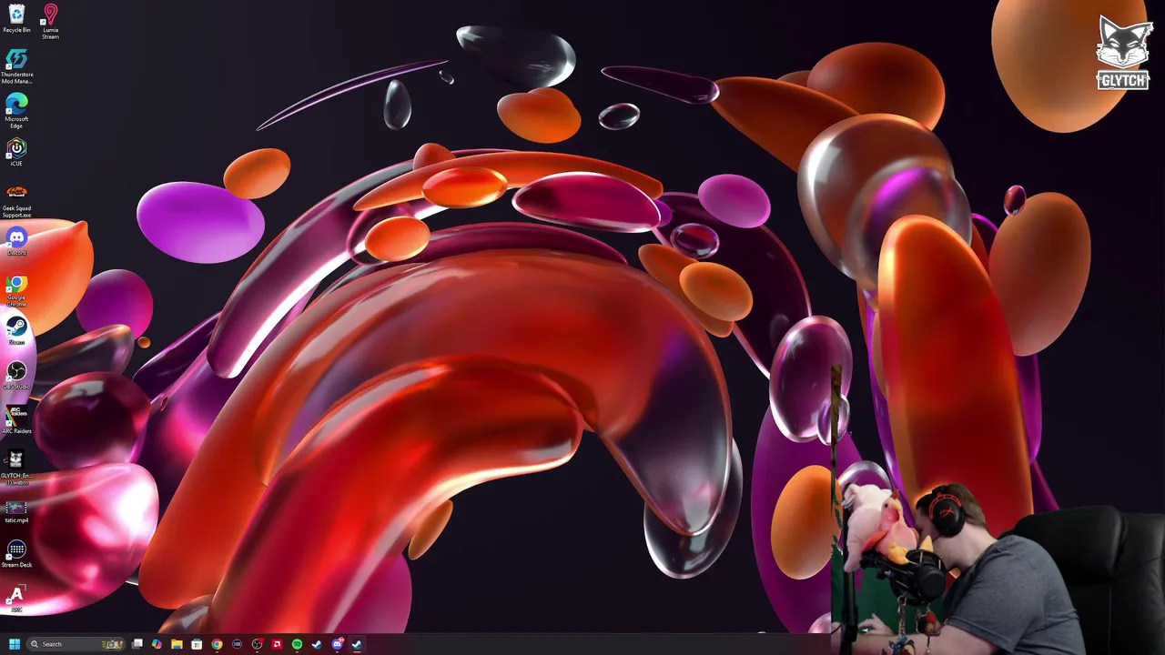Screen dimensions: 1165x655
Task: Select the Microsoft Edge desktop shortcut
Action: tap(16, 110)
